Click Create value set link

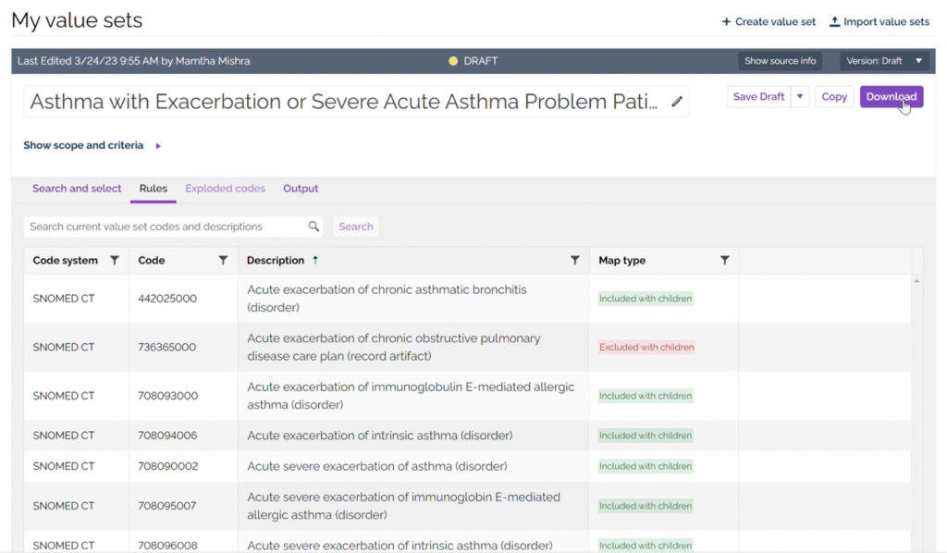(x=769, y=21)
